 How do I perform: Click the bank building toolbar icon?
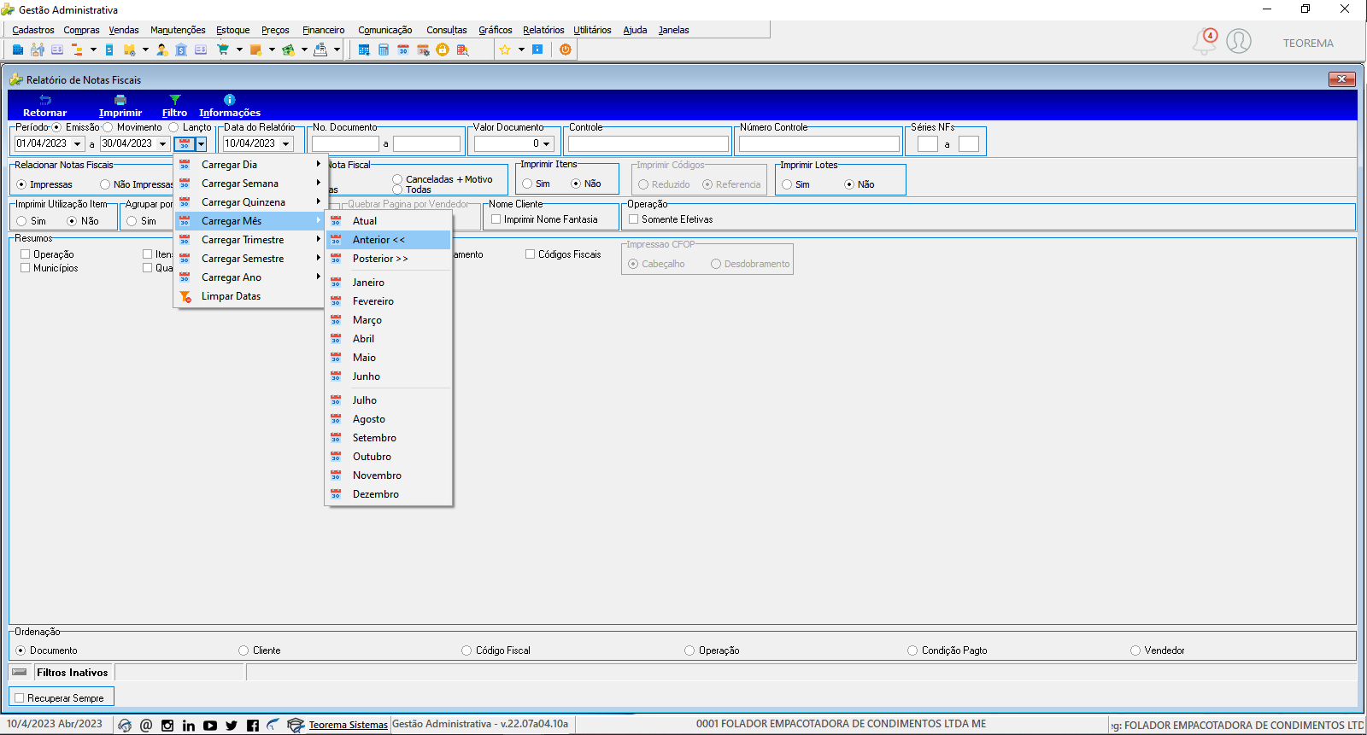coord(181,50)
